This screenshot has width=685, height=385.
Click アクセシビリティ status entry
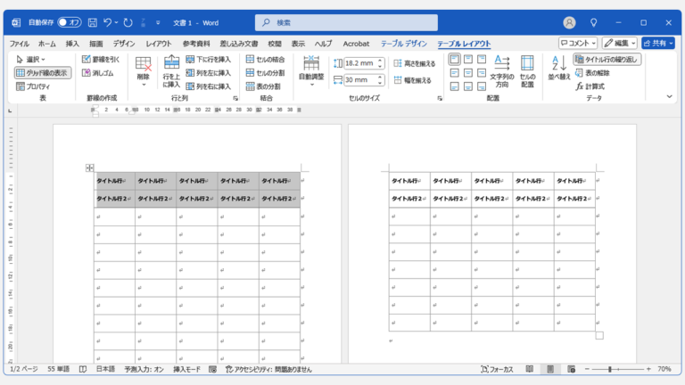(268, 369)
